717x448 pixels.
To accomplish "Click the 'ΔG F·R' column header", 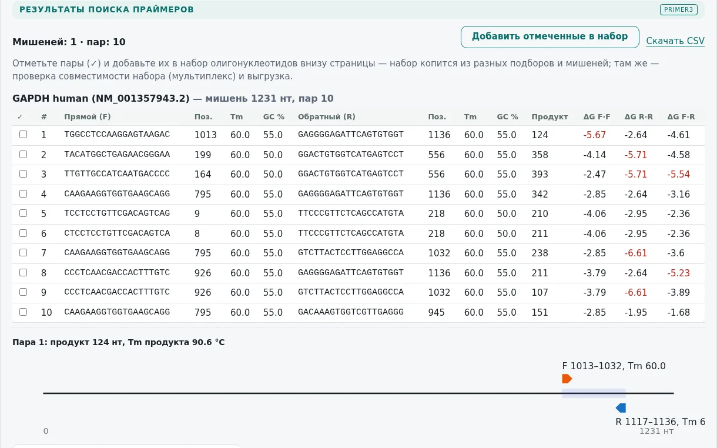I will coord(681,117).
